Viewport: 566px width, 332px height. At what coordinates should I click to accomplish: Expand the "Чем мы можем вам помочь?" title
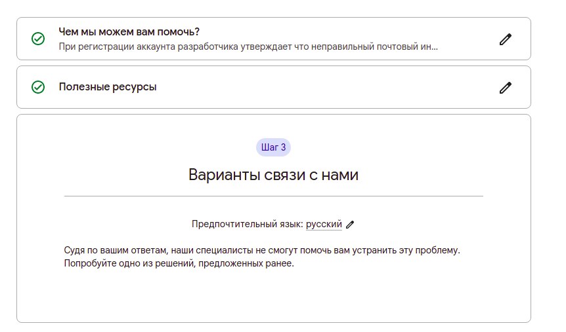[x=129, y=31]
